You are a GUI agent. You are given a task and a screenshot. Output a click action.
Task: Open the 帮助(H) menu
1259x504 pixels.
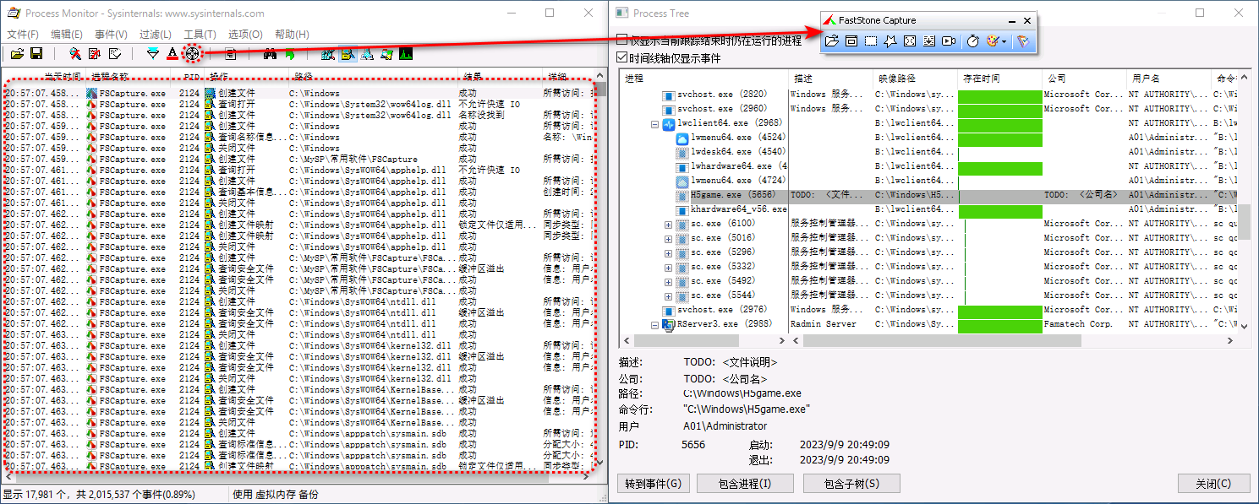tap(291, 35)
